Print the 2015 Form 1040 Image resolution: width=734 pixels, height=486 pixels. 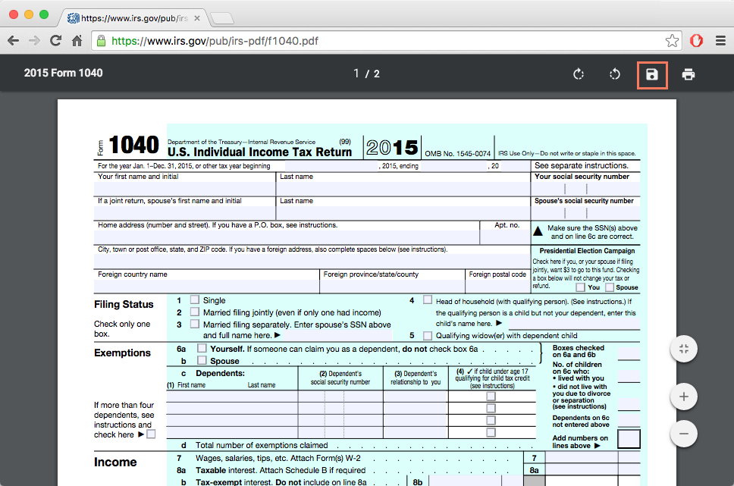[x=688, y=75]
